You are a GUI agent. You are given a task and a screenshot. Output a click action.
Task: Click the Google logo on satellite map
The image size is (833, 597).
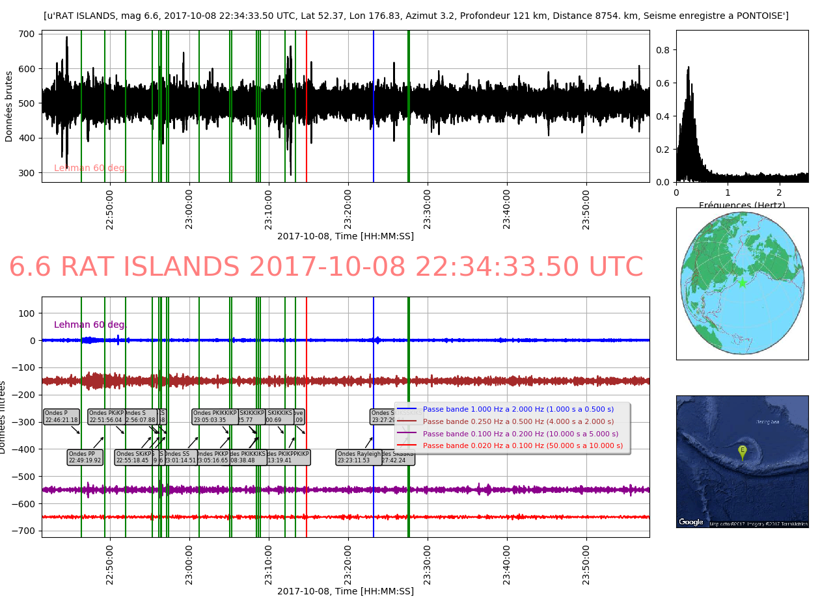[x=690, y=522]
